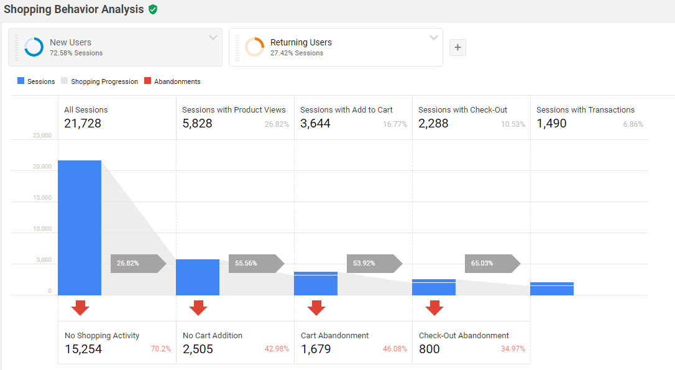Click the blue Sessions legend swatch
The width and height of the screenshot is (675, 370).
(x=22, y=81)
